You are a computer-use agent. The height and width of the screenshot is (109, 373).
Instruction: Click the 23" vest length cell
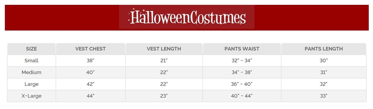tap(164, 96)
